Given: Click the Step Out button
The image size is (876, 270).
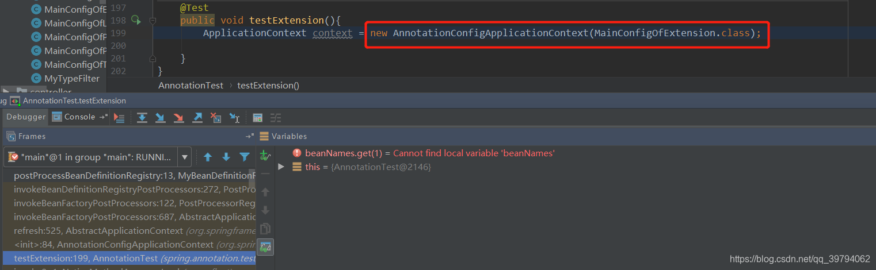Looking at the screenshot, I should click(197, 117).
